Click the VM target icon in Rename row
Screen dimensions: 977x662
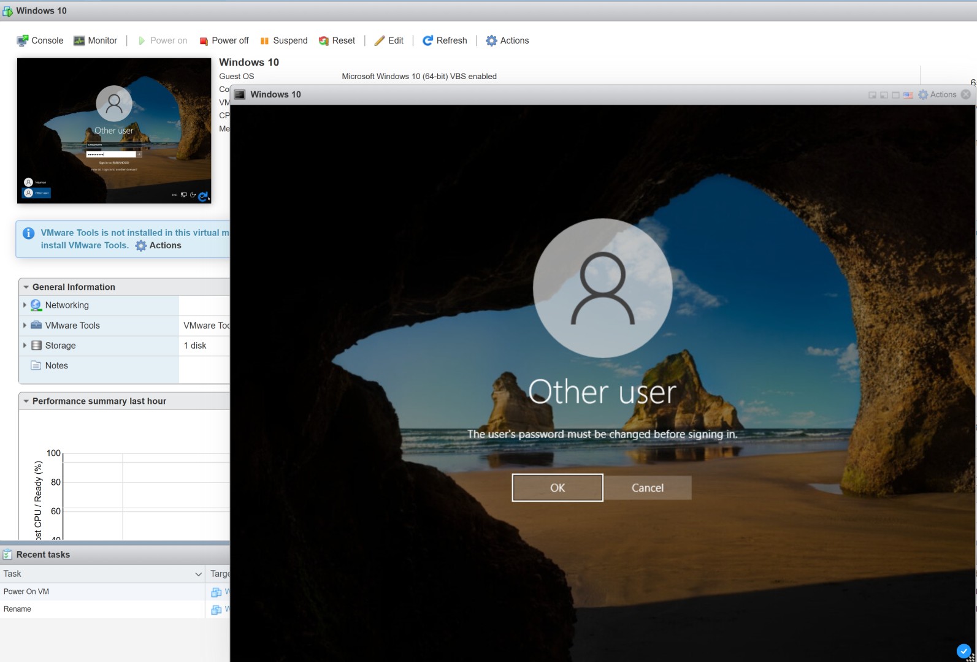(x=216, y=610)
